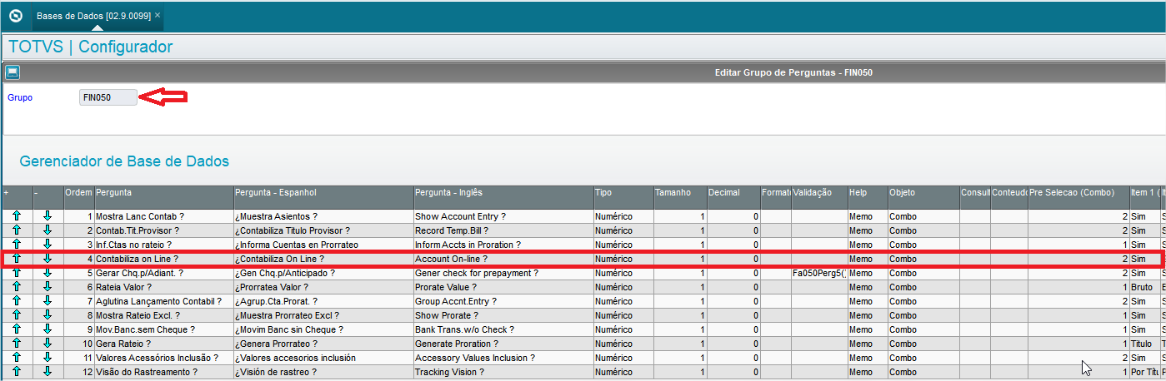This screenshot has height=381, width=1166.
Task: Select Item 1 cell 'Titulo' in Gera Rateio row
Action: tap(1144, 344)
